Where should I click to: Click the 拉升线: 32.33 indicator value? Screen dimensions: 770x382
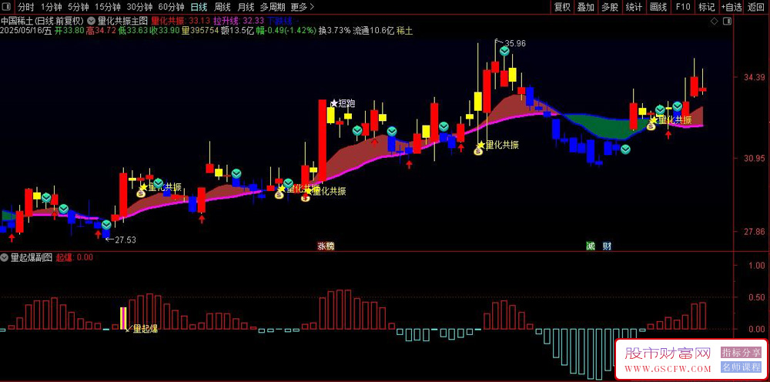pyautogui.click(x=239, y=21)
